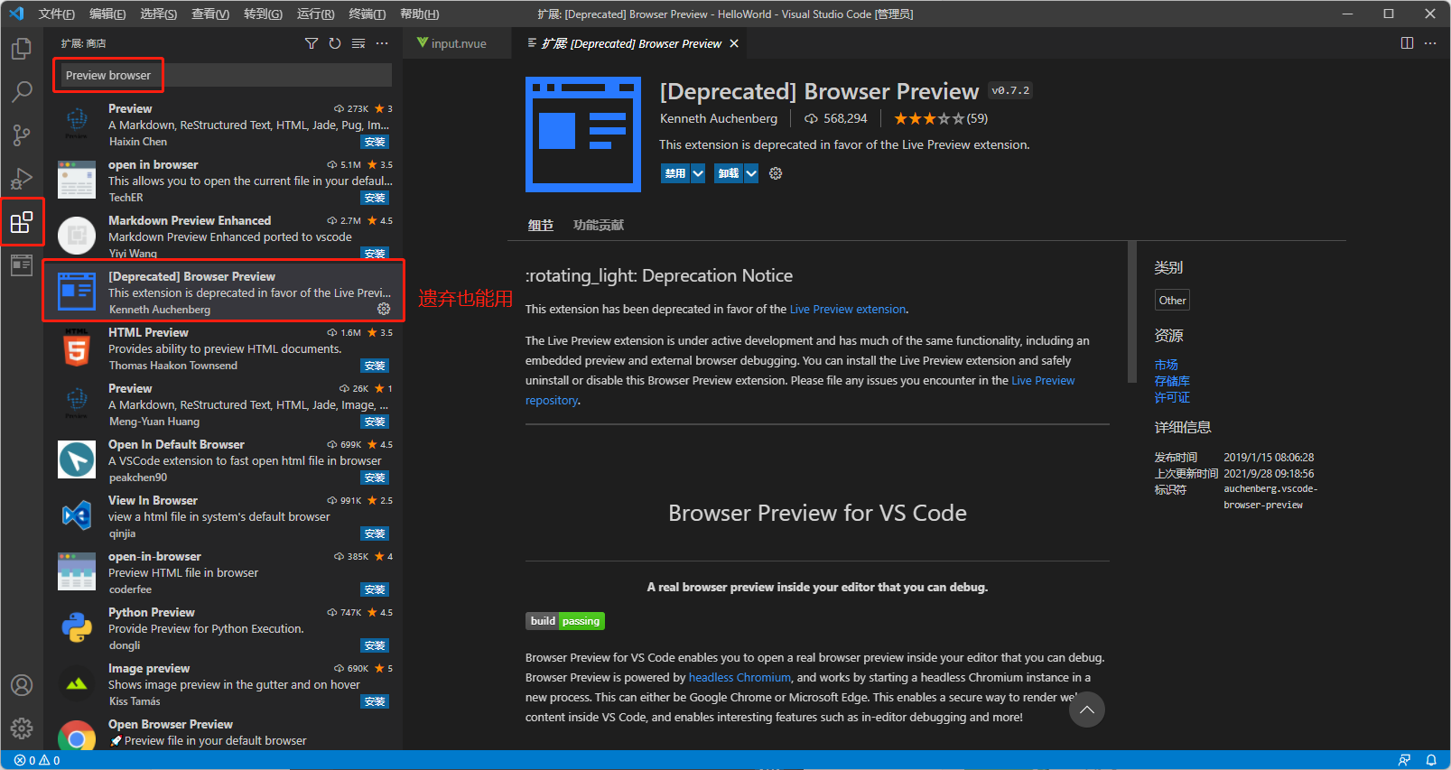This screenshot has width=1451, height=770.
Task: Select Open Browser Preview extension in list
Action: coord(223,732)
